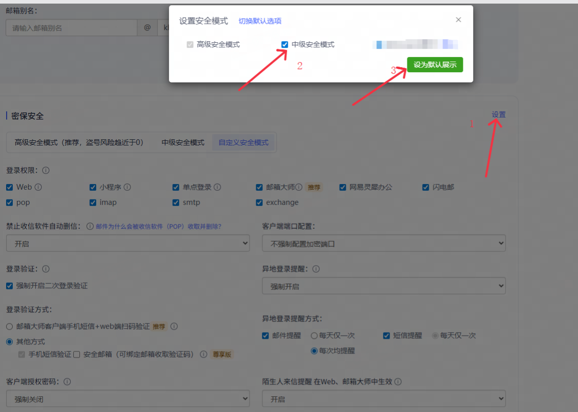578x412 pixels.
Task: Select 每天仅一次 radio for 邮件提醒
Action: click(314, 336)
